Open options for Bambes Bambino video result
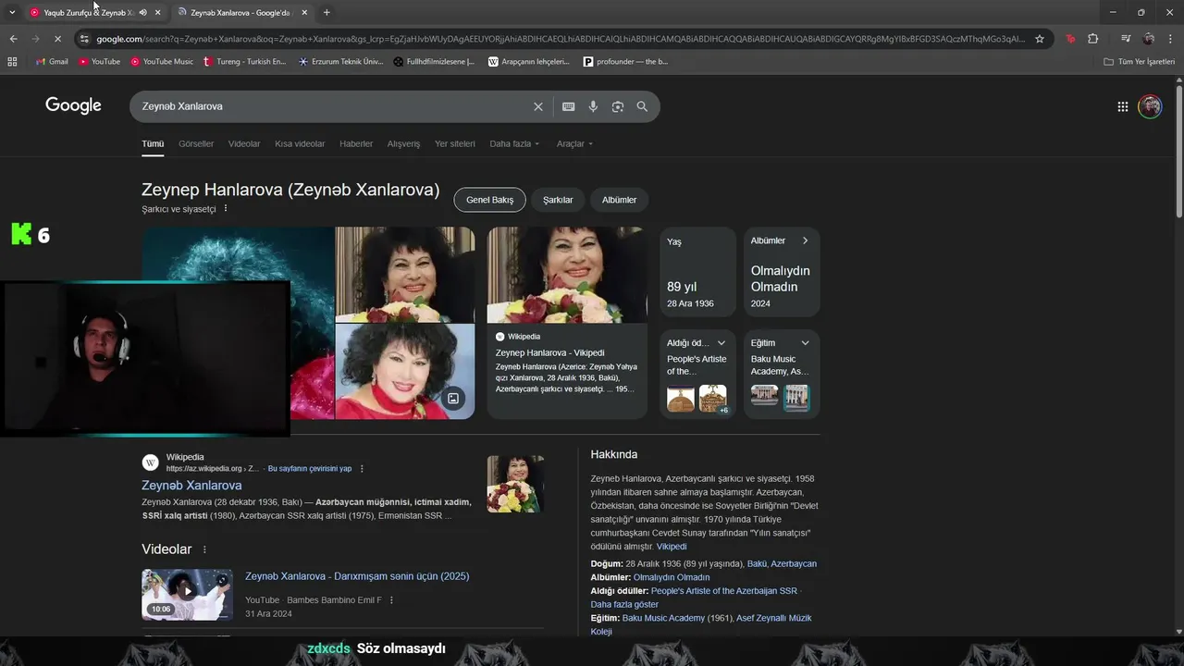This screenshot has height=666, width=1184. 391,600
